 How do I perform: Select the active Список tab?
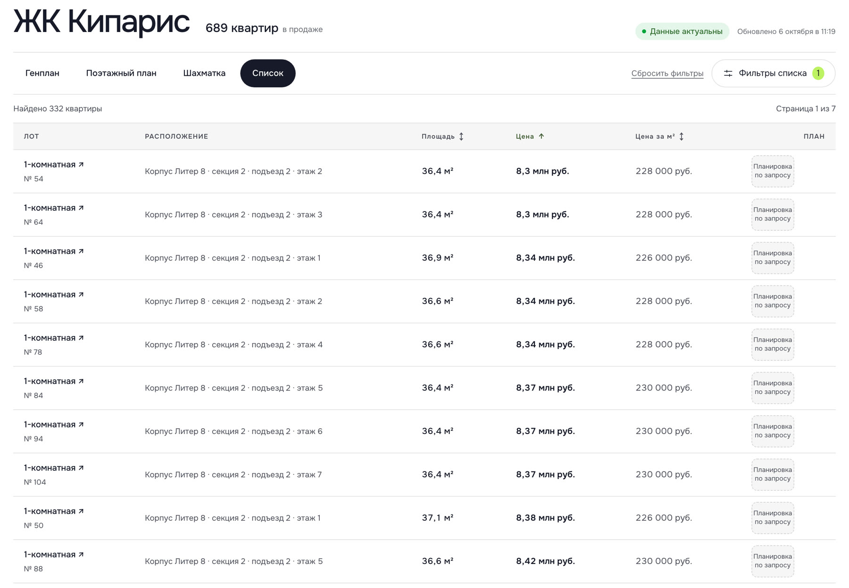(268, 73)
